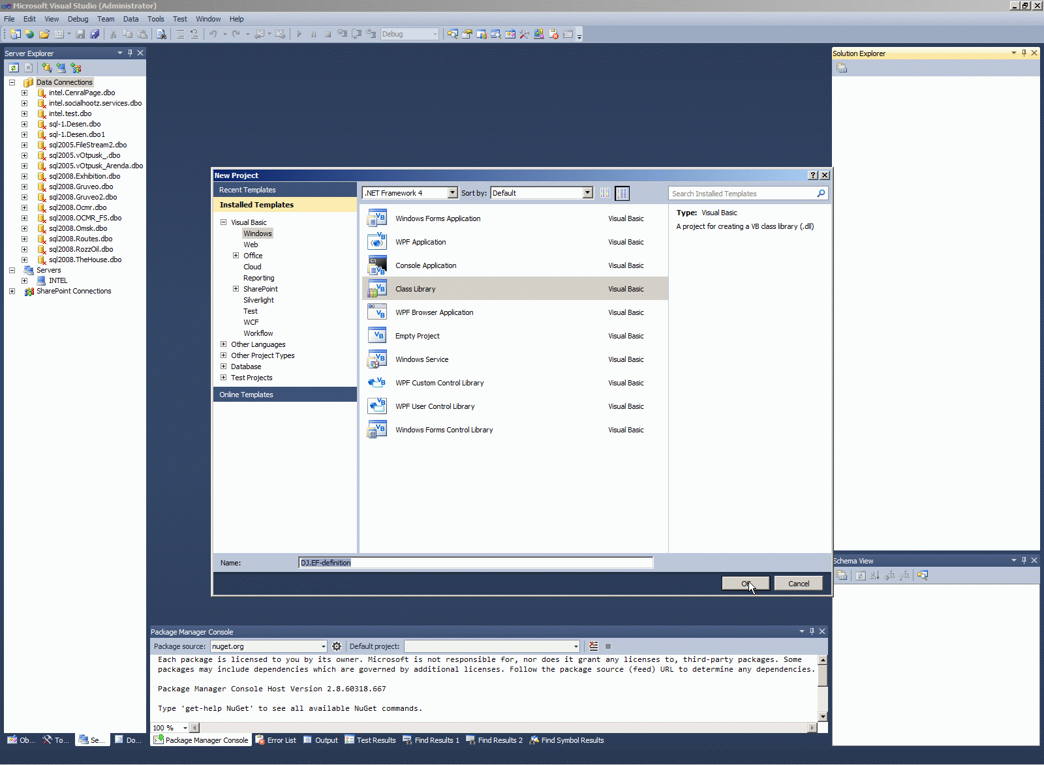Open the Sort by Default dropdown
The height and width of the screenshot is (765, 1044).
(587, 193)
